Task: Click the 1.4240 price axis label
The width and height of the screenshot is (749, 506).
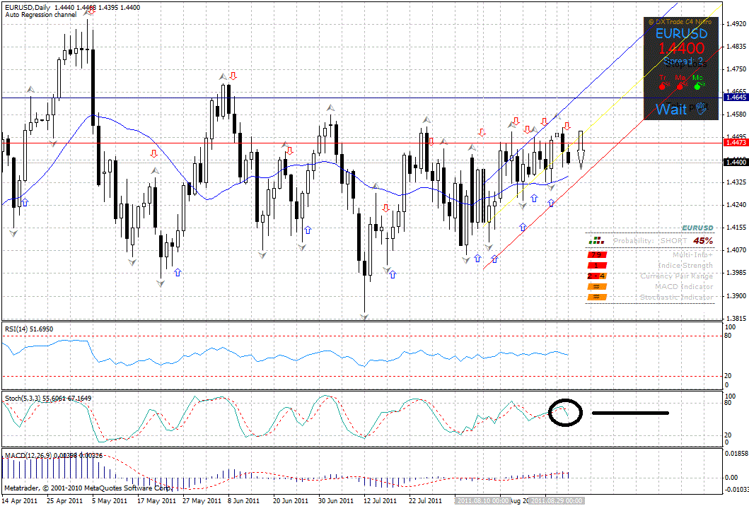Action: [x=736, y=205]
